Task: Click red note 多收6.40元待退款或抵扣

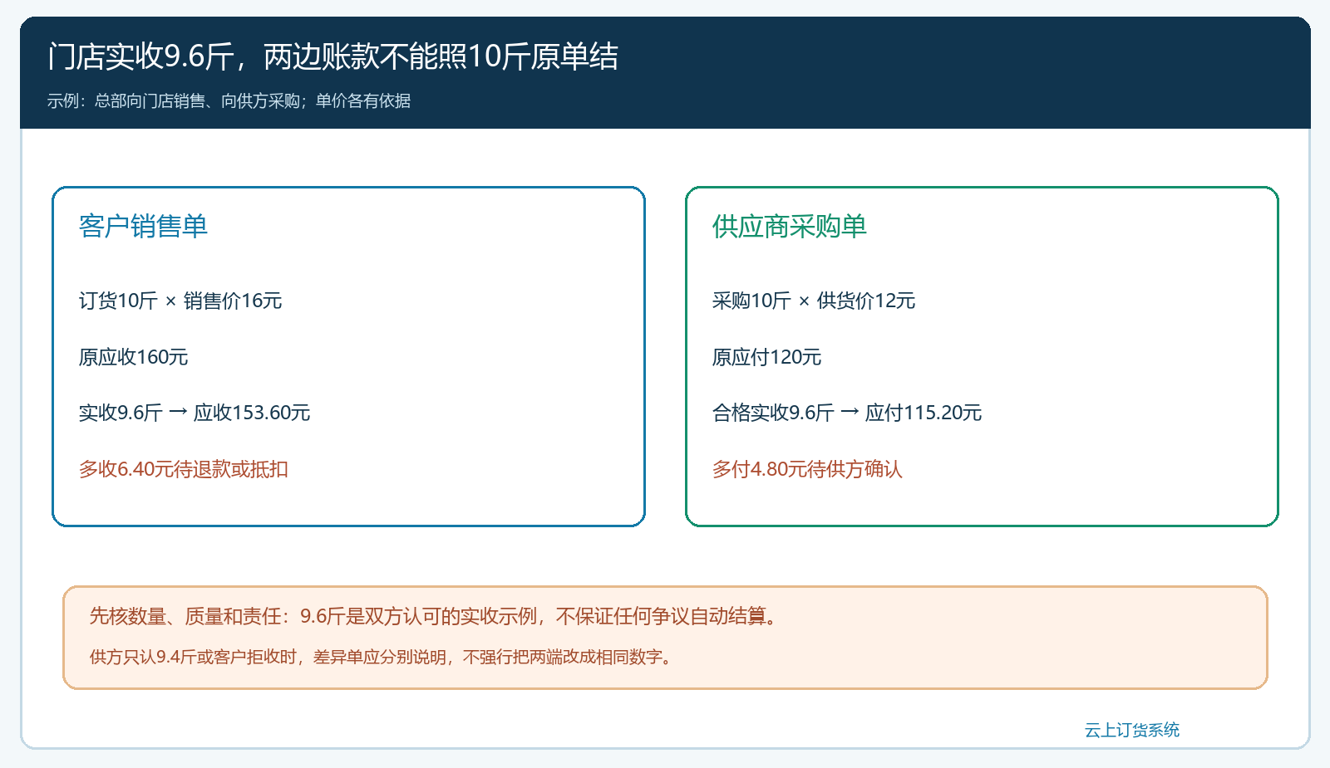Action: (x=184, y=469)
